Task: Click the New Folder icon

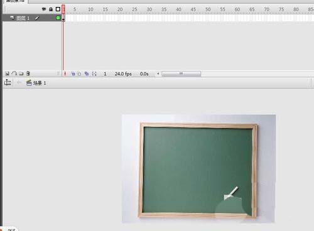Action: (21, 73)
